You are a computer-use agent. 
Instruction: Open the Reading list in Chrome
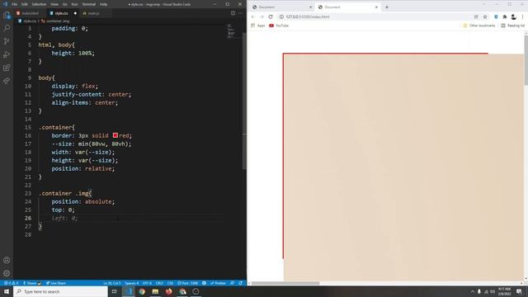click(x=513, y=26)
